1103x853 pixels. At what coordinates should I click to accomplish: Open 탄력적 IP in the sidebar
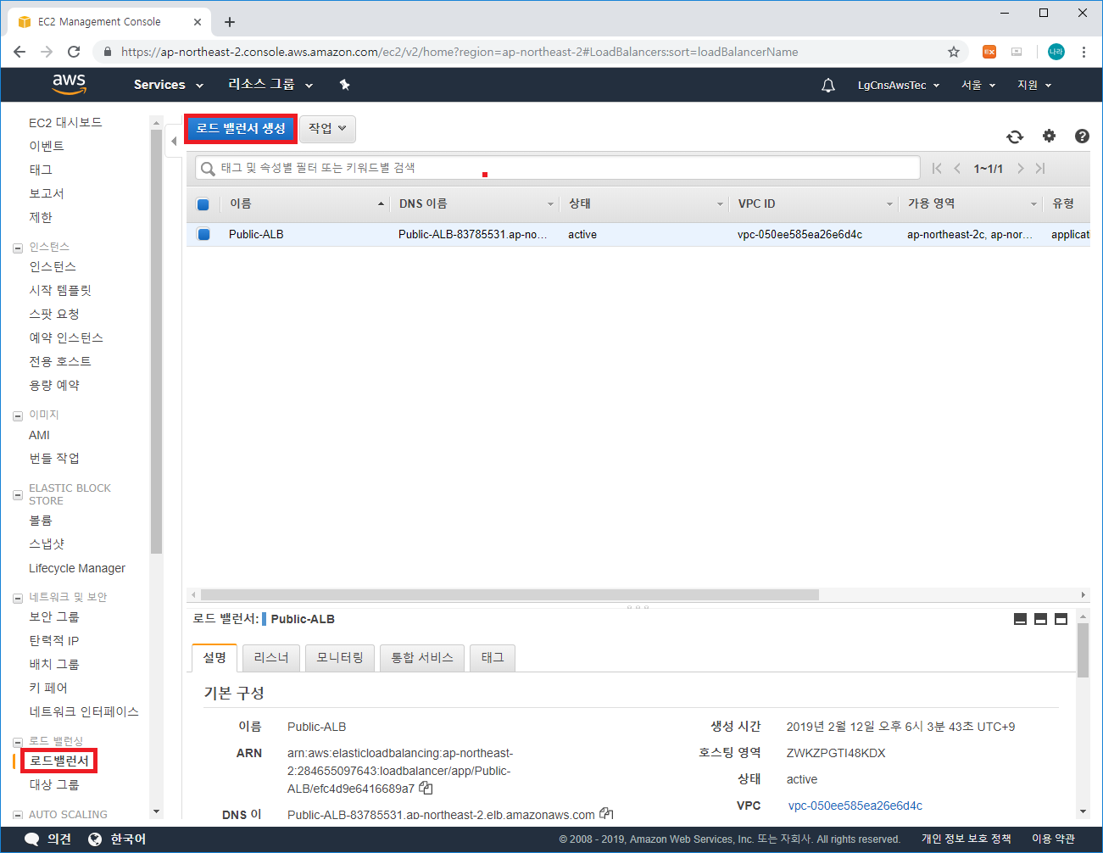(x=54, y=640)
